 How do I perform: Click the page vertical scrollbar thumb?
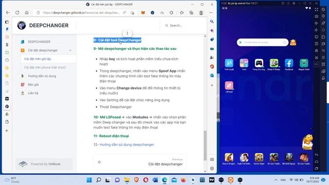205,145
